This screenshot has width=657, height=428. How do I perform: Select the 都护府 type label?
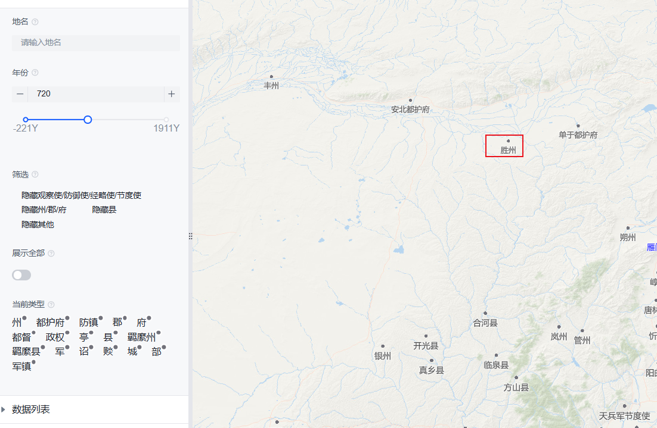point(50,323)
